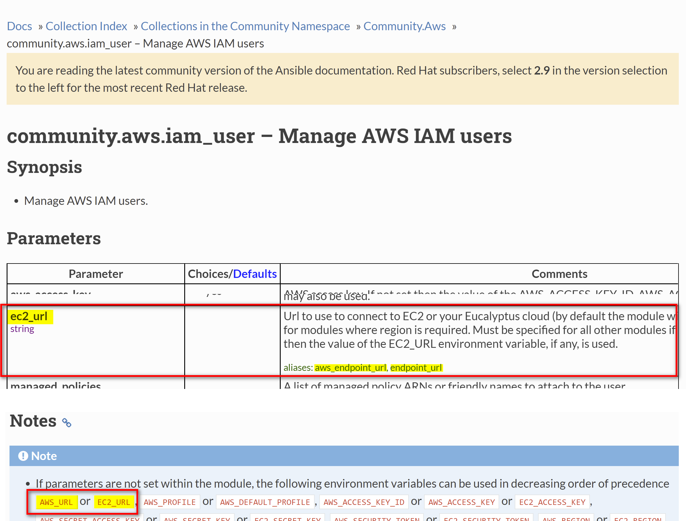This screenshot has width=686, height=521.
Task: Click the Defaults link in table header
Action: coord(255,274)
